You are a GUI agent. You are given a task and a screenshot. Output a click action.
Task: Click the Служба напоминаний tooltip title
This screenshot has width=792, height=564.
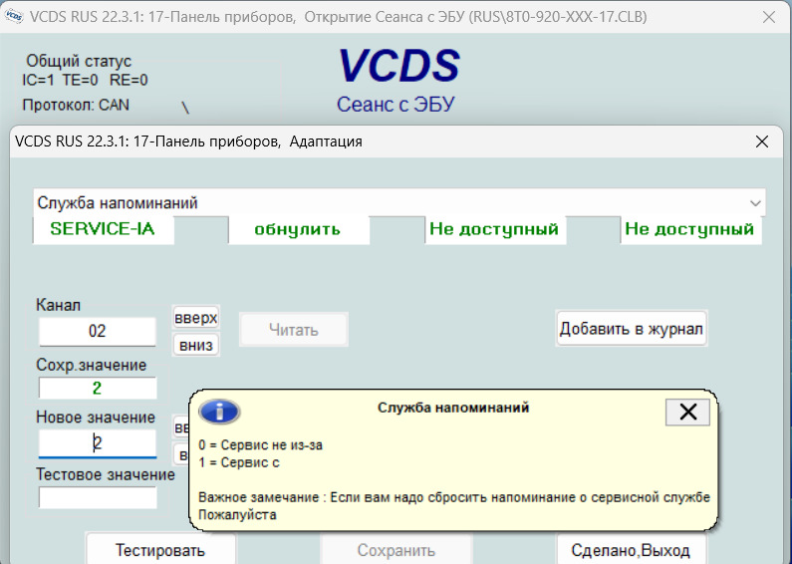(453, 408)
